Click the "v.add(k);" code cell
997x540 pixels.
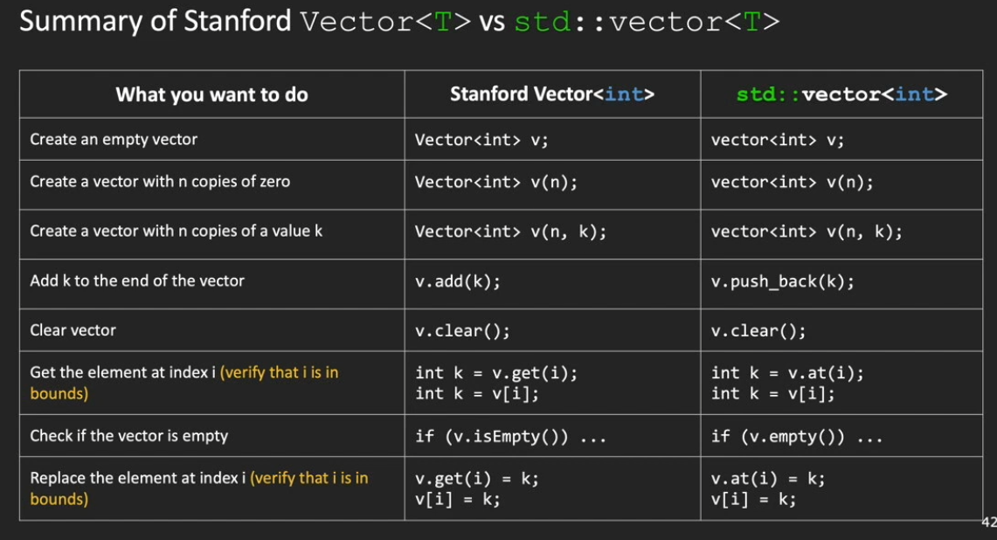point(457,281)
